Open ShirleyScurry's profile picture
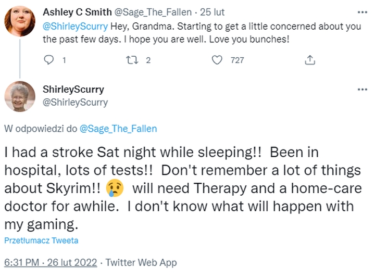 coord(20,97)
